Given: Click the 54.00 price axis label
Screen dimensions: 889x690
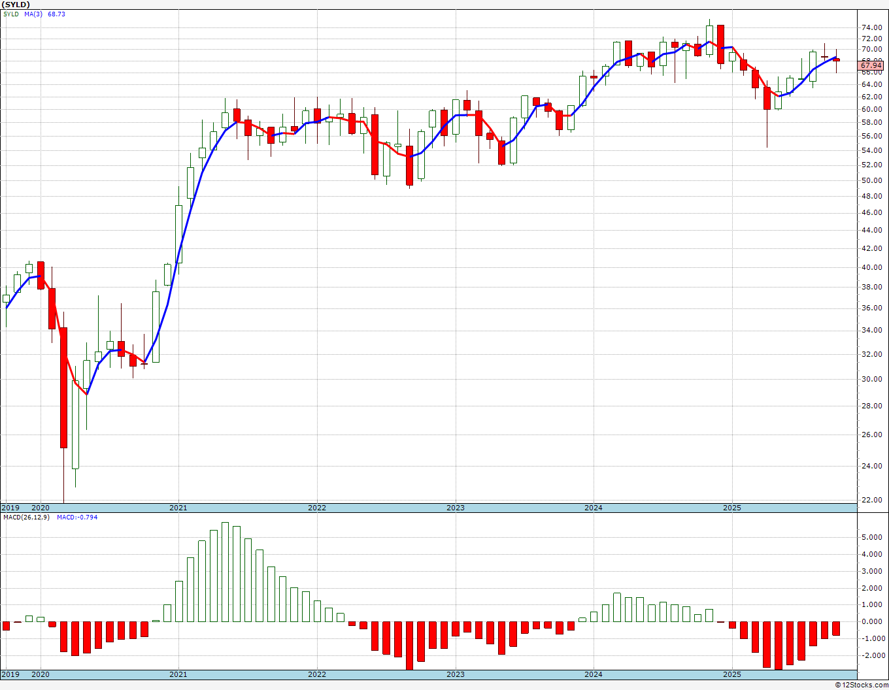Looking at the screenshot, I should point(872,150).
